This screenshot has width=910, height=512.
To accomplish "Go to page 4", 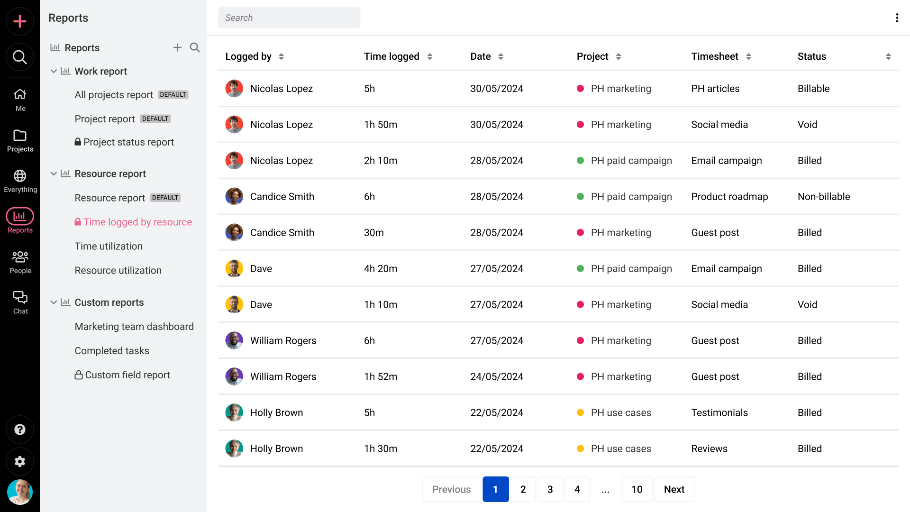I will 577,489.
